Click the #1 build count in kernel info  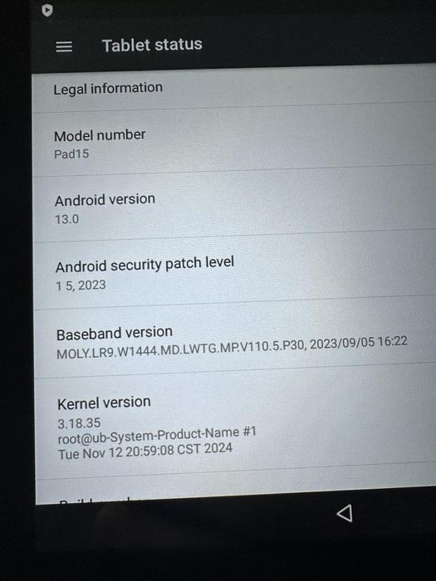249,432
